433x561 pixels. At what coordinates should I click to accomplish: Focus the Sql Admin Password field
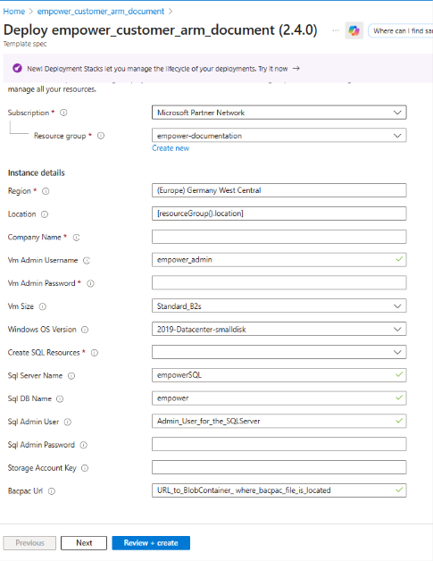[279, 444]
